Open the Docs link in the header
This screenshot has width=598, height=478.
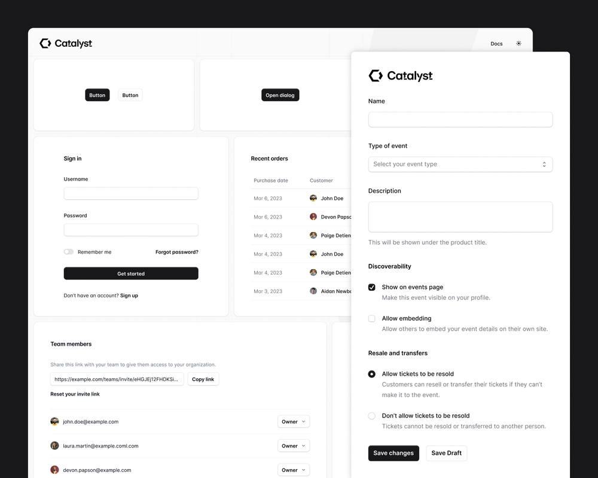point(496,44)
